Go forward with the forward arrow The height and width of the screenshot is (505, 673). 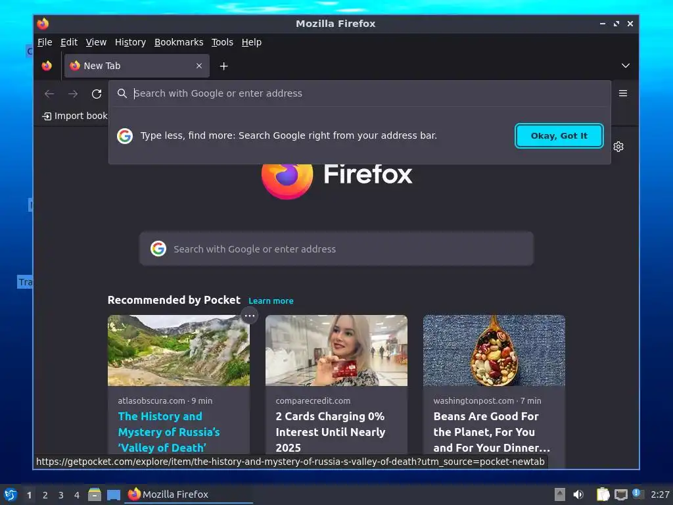[x=73, y=93]
